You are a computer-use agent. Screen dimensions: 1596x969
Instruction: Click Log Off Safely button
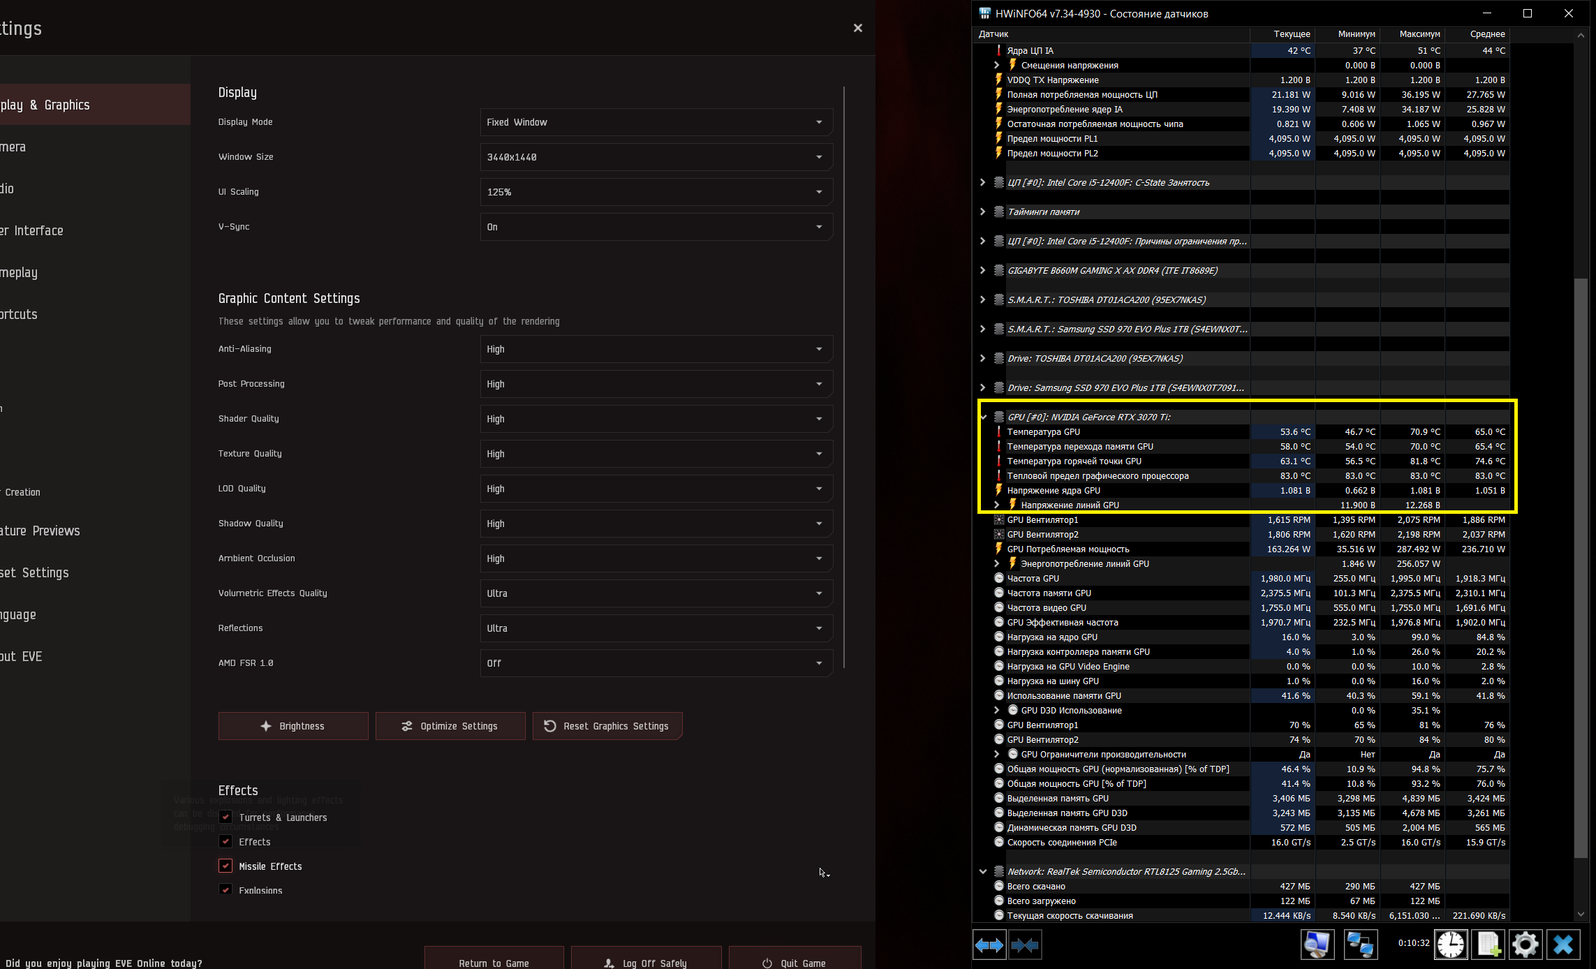tap(646, 958)
